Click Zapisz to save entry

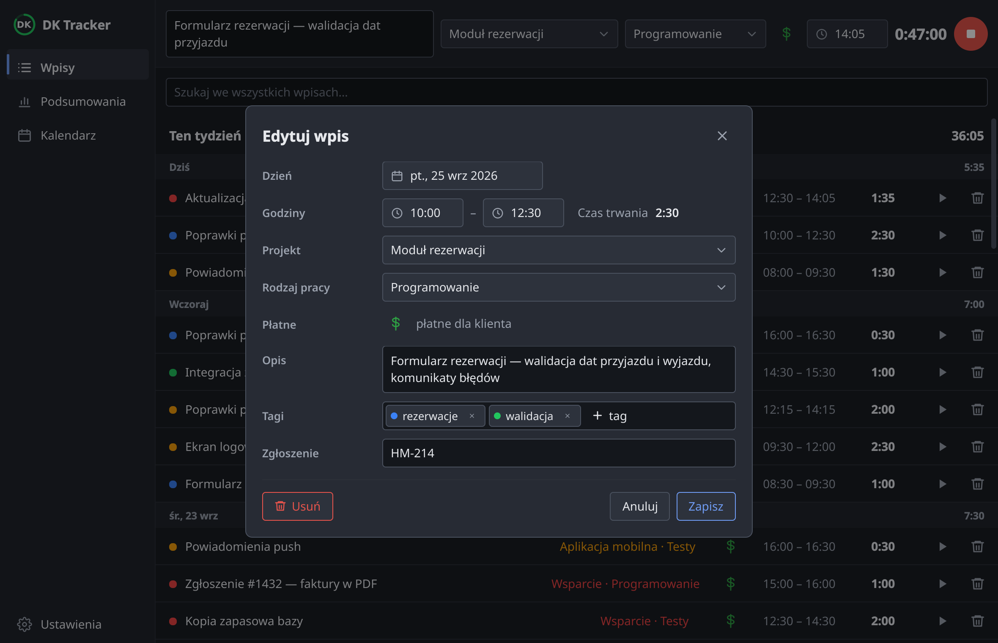coord(706,506)
